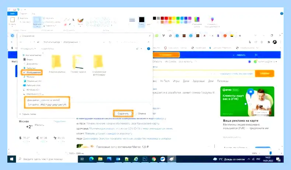Screen dimensions: 291x170
Task: Click the Dashboard bookmark
Action: 199,48
